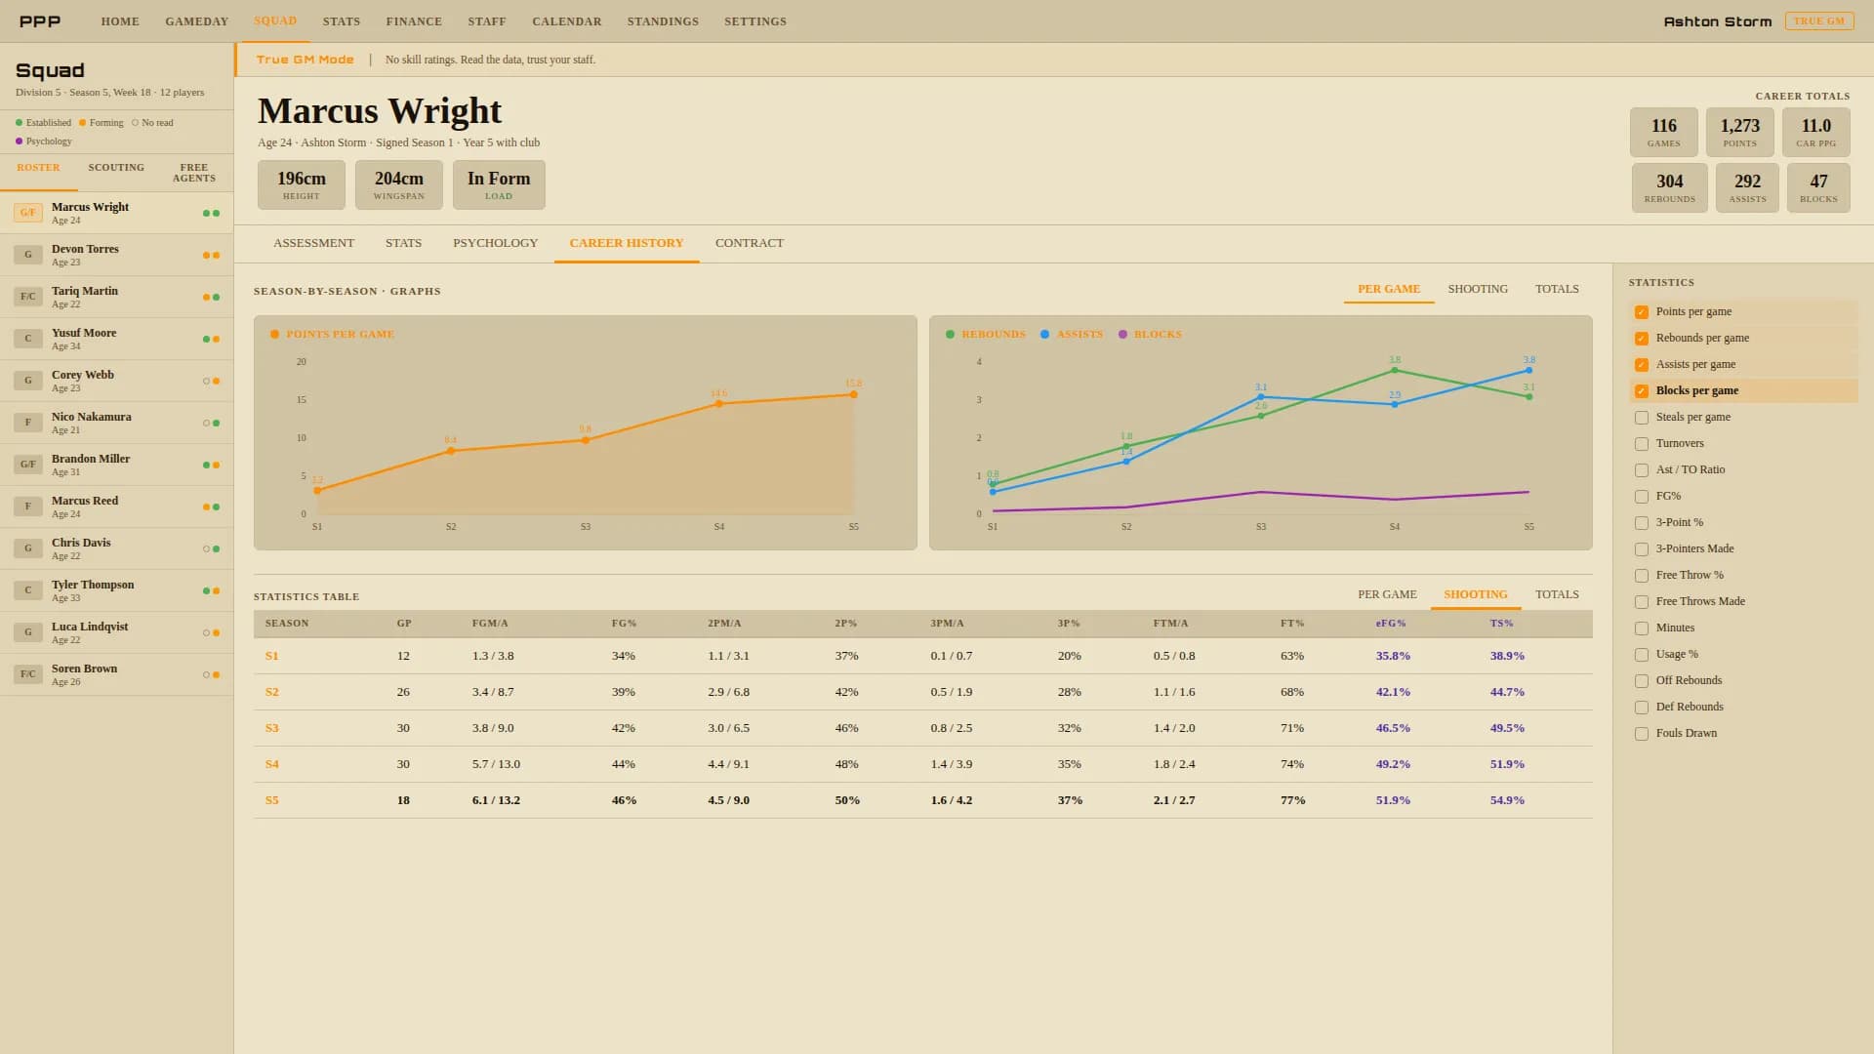1874x1054 pixels.
Task: Click the Blocks legend marker
Action: (x=1122, y=335)
